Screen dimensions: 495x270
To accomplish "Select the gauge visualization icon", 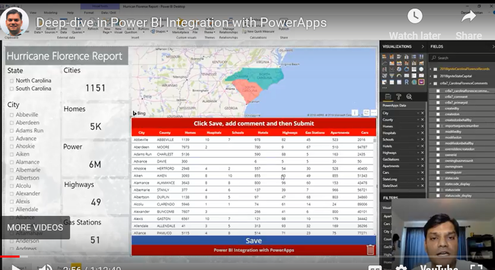I will [x=399, y=76].
